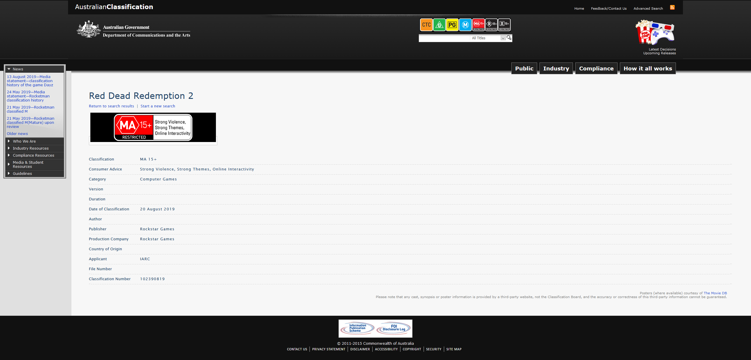Click Return to search results link
The height and width of the screenshot is (360, 751).
point(111,106)
